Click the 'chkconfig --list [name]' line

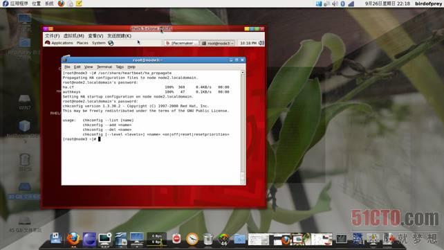(108, 120)
